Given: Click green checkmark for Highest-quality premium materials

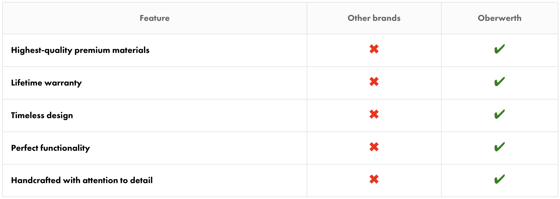Looking at the screenshot, I should point(499,49).
